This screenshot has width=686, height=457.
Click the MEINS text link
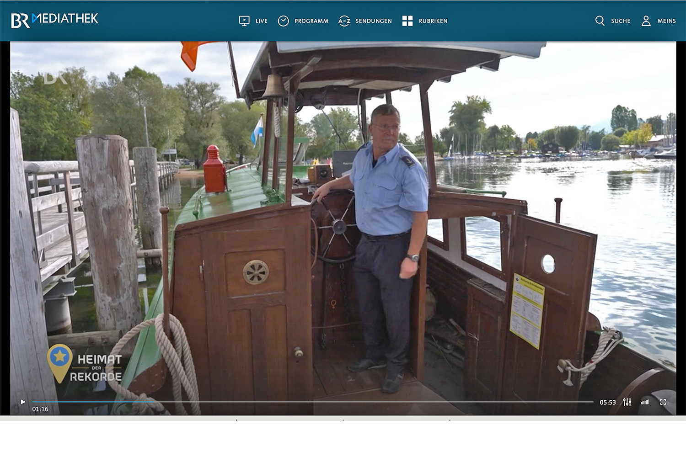click(666, 21)
